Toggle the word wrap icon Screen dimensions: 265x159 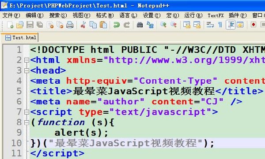(x=210, y=25)
